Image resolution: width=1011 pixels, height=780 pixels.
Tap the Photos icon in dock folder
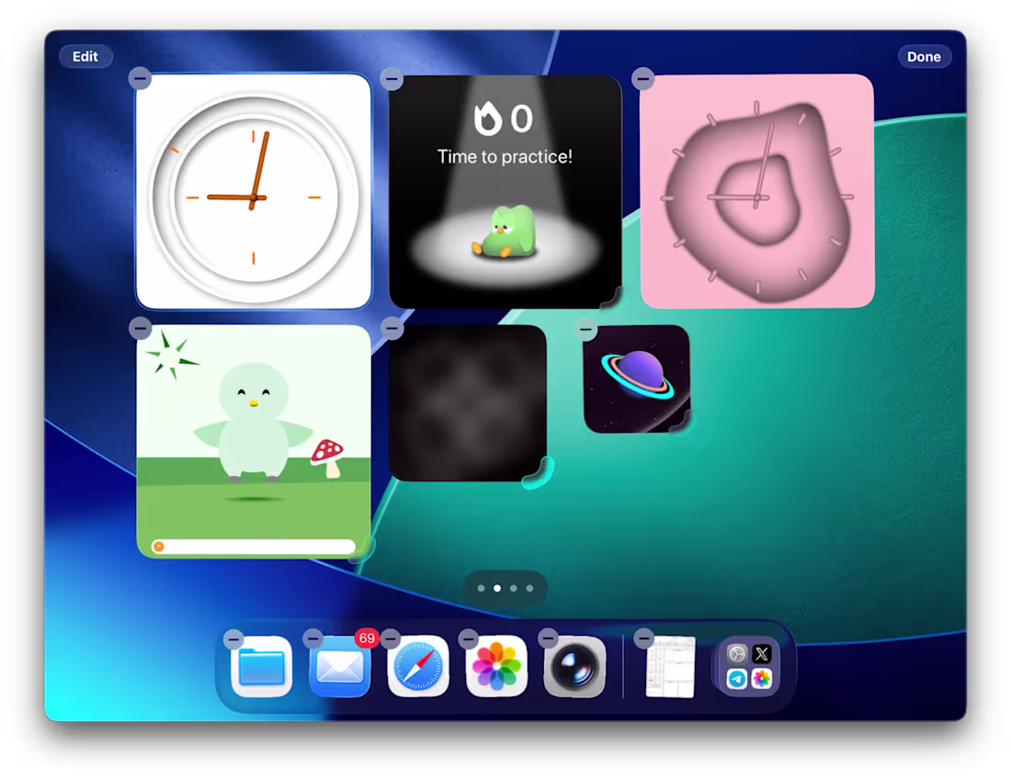tap(762, 679)
